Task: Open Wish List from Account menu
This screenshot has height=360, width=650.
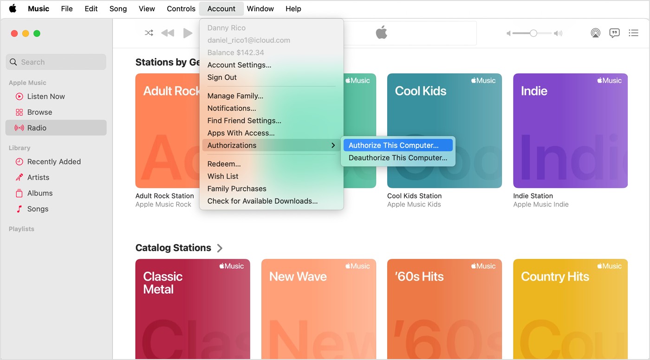Action: point(272,176)
